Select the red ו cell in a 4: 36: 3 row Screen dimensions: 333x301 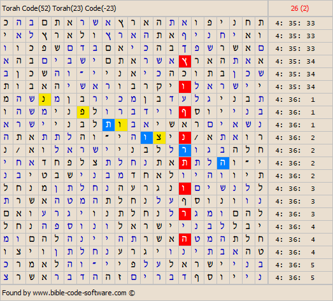point(185,189)
